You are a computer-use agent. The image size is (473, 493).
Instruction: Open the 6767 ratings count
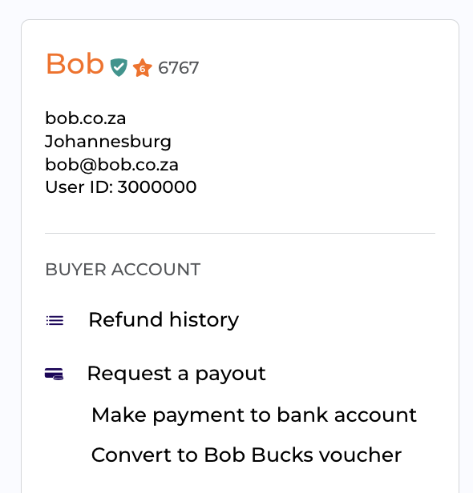tap(179, 68)
